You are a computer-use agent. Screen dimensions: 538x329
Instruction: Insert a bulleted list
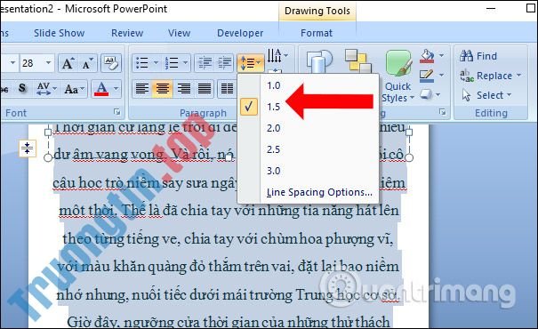coord(142,63)
